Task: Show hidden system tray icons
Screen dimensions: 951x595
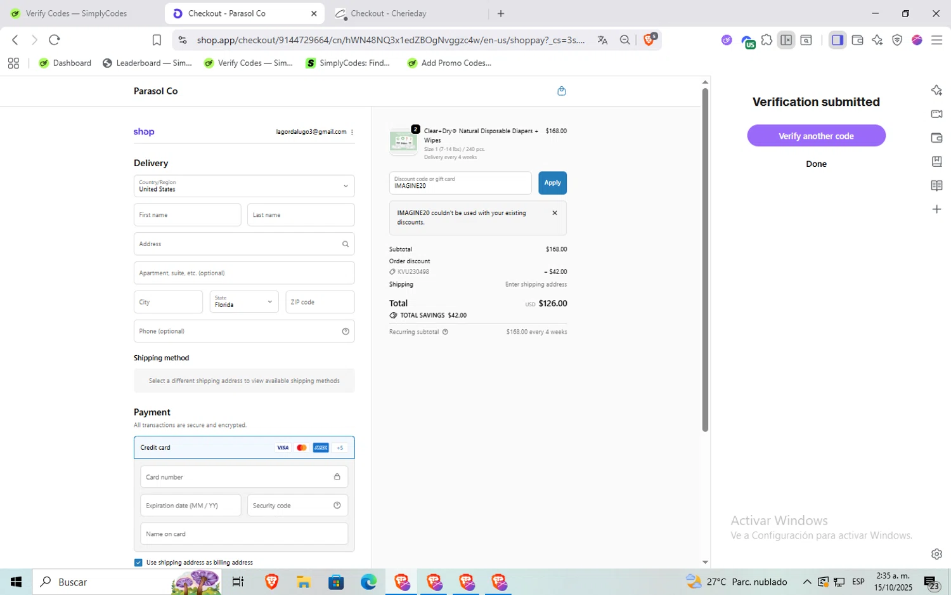Action: [806, 582]
